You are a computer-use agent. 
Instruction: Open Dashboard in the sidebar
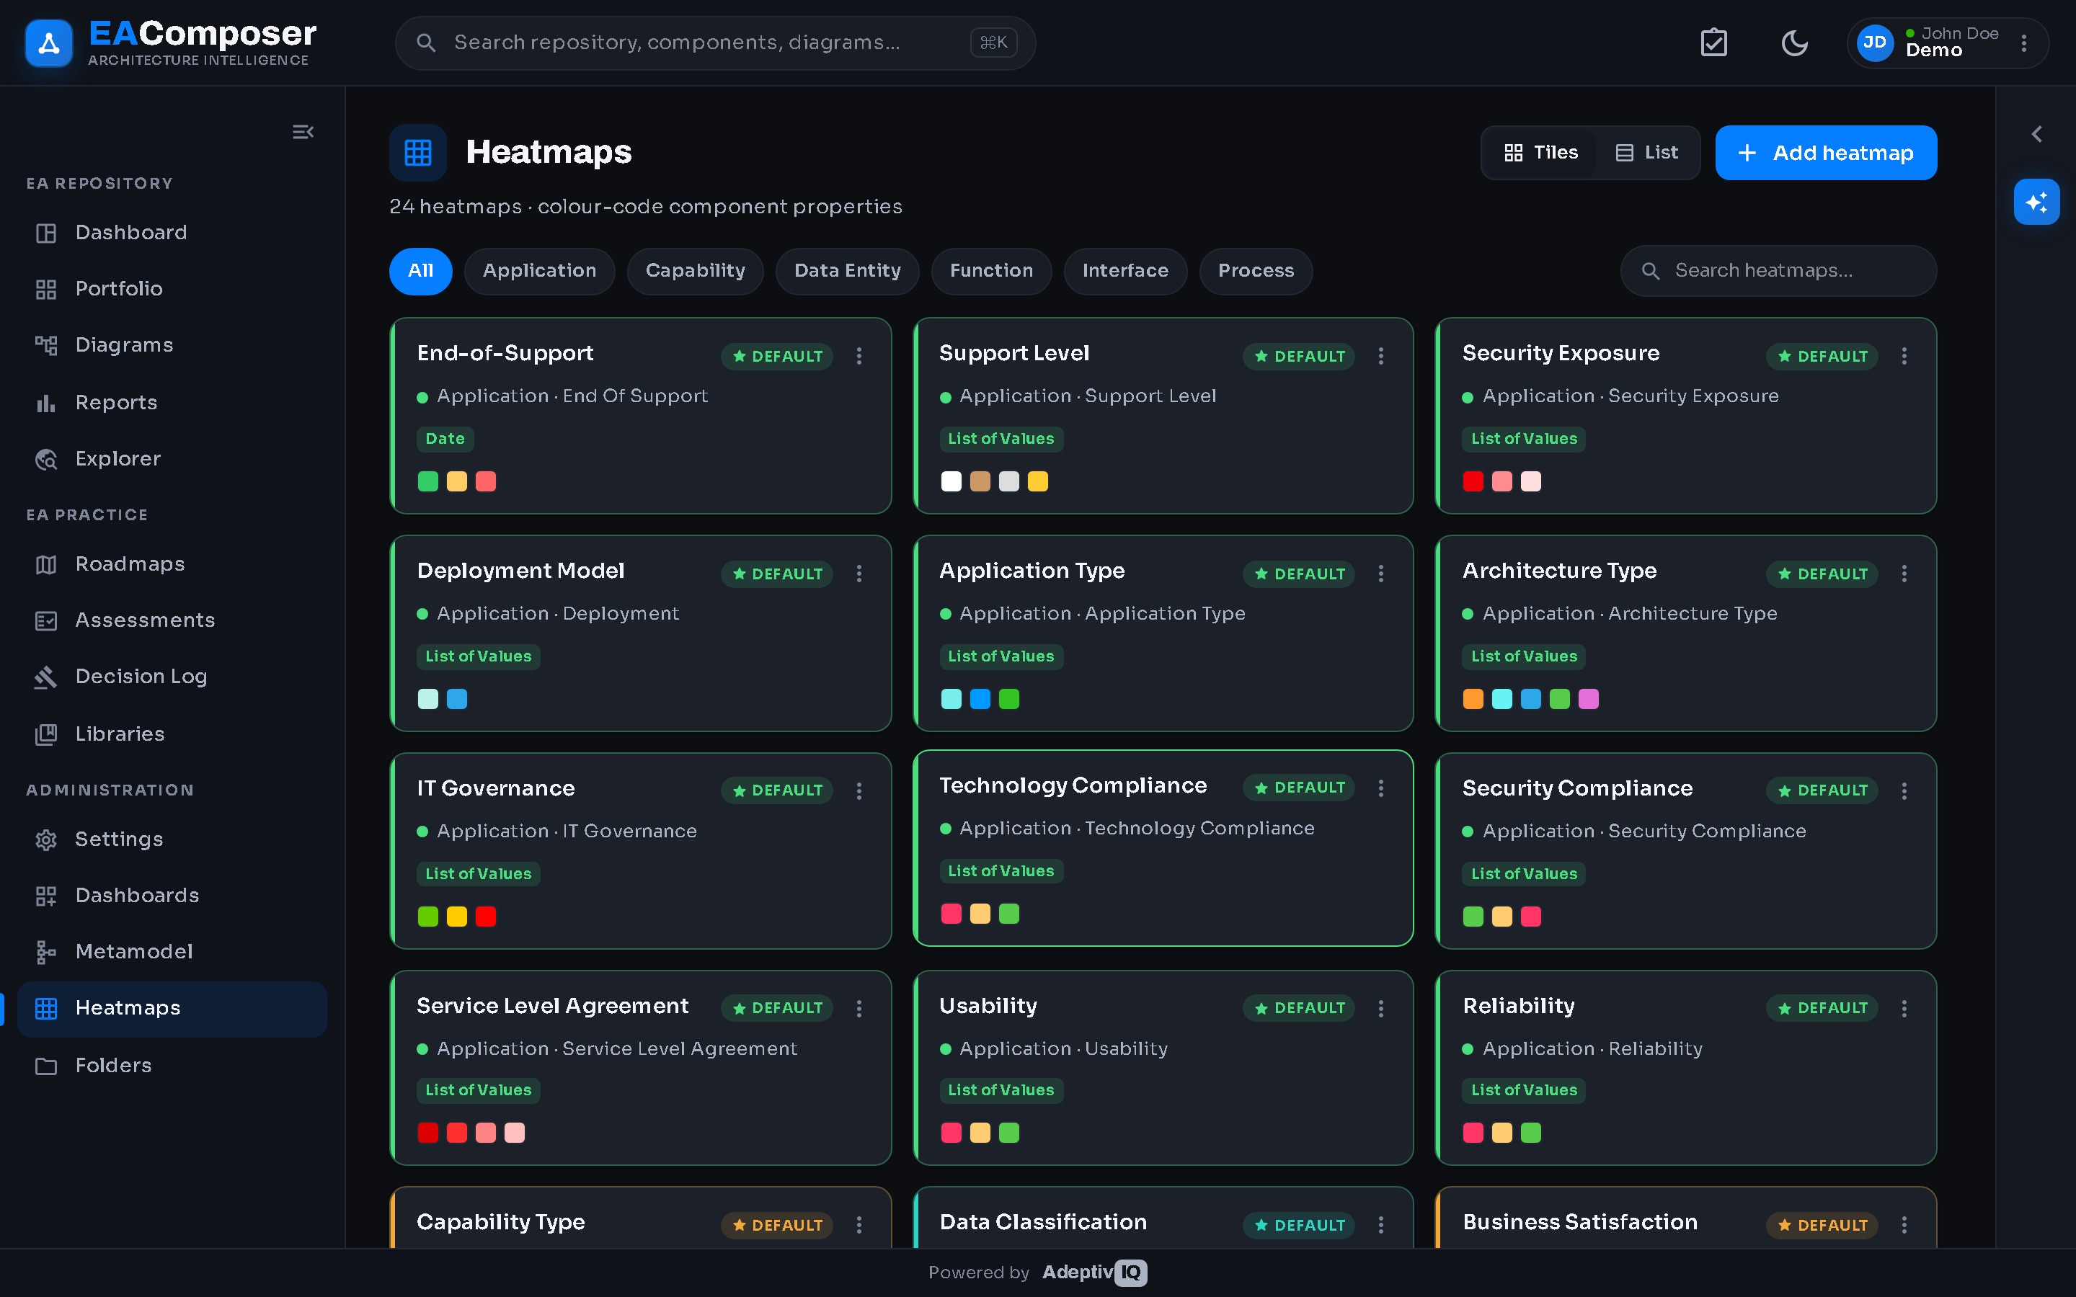coord(172,233)
